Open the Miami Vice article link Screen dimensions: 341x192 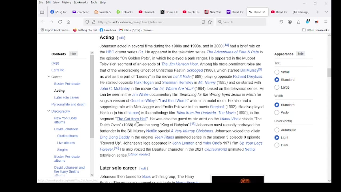coord(229,119)
